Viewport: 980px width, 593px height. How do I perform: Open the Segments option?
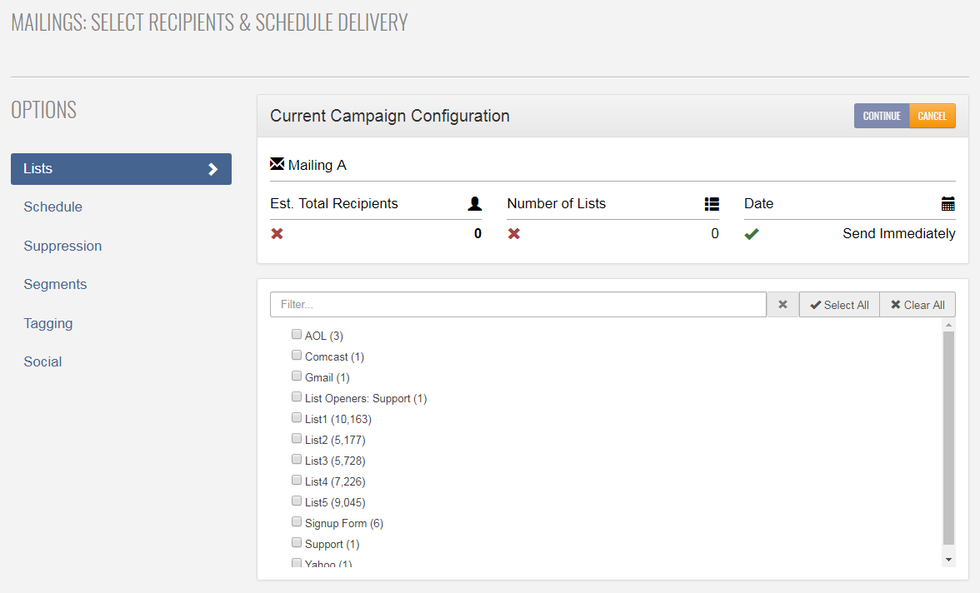click(x=55, y=285)
